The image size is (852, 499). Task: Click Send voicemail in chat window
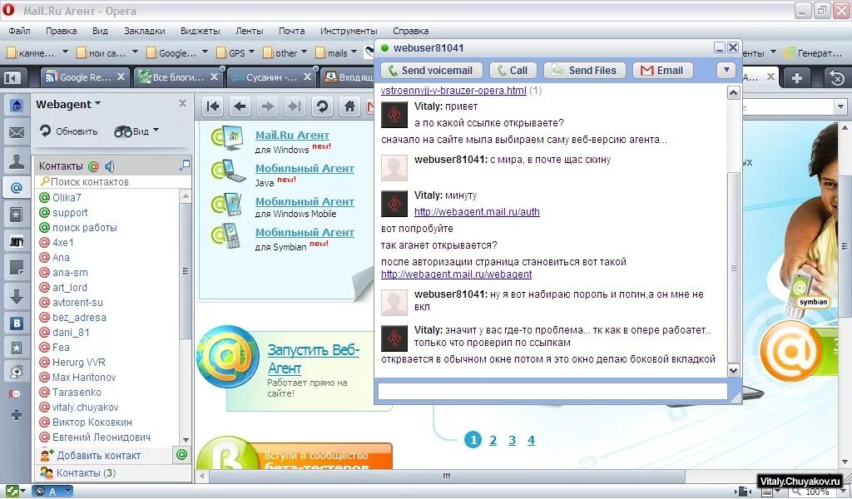click(x=431, y=71)
